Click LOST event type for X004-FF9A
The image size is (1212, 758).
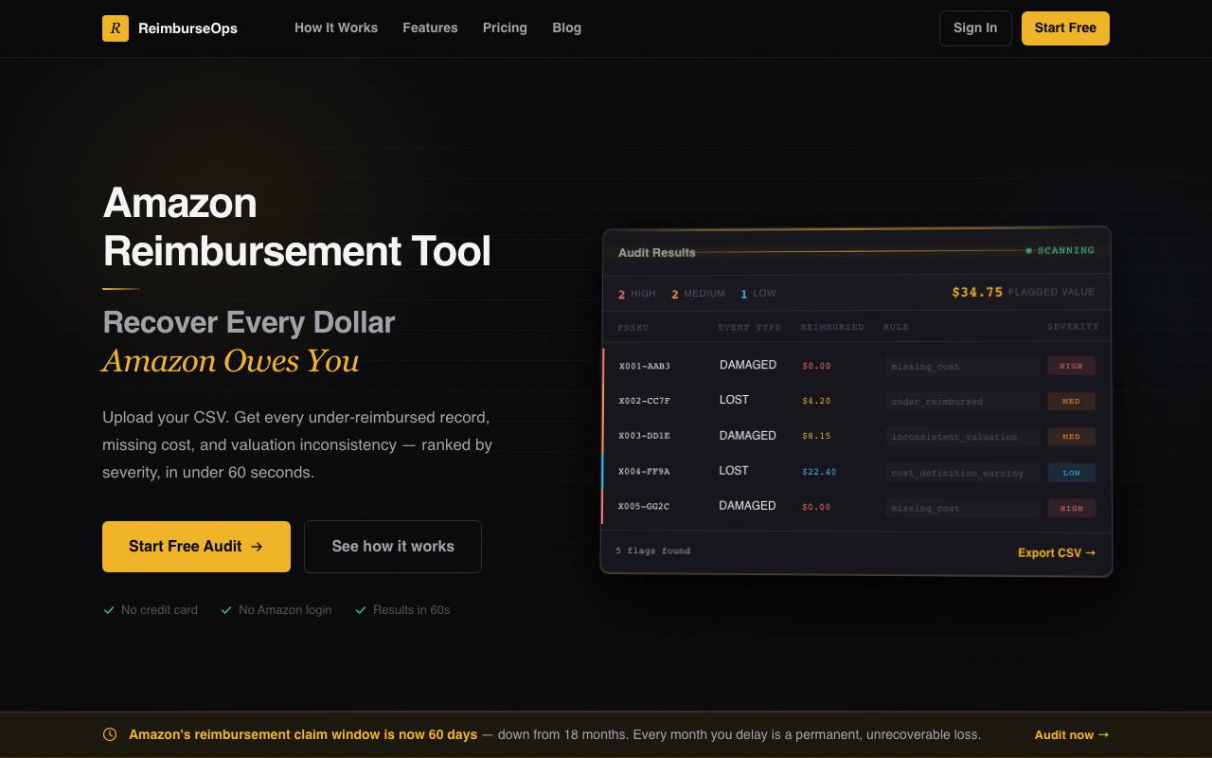pos(734,470)
